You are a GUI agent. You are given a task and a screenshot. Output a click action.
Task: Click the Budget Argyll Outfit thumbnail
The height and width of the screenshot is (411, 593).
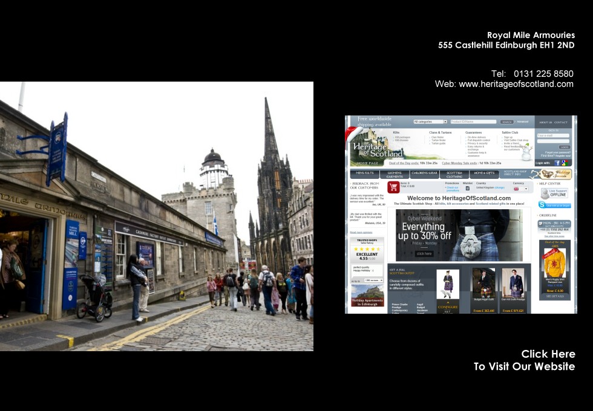coord(483,283)
